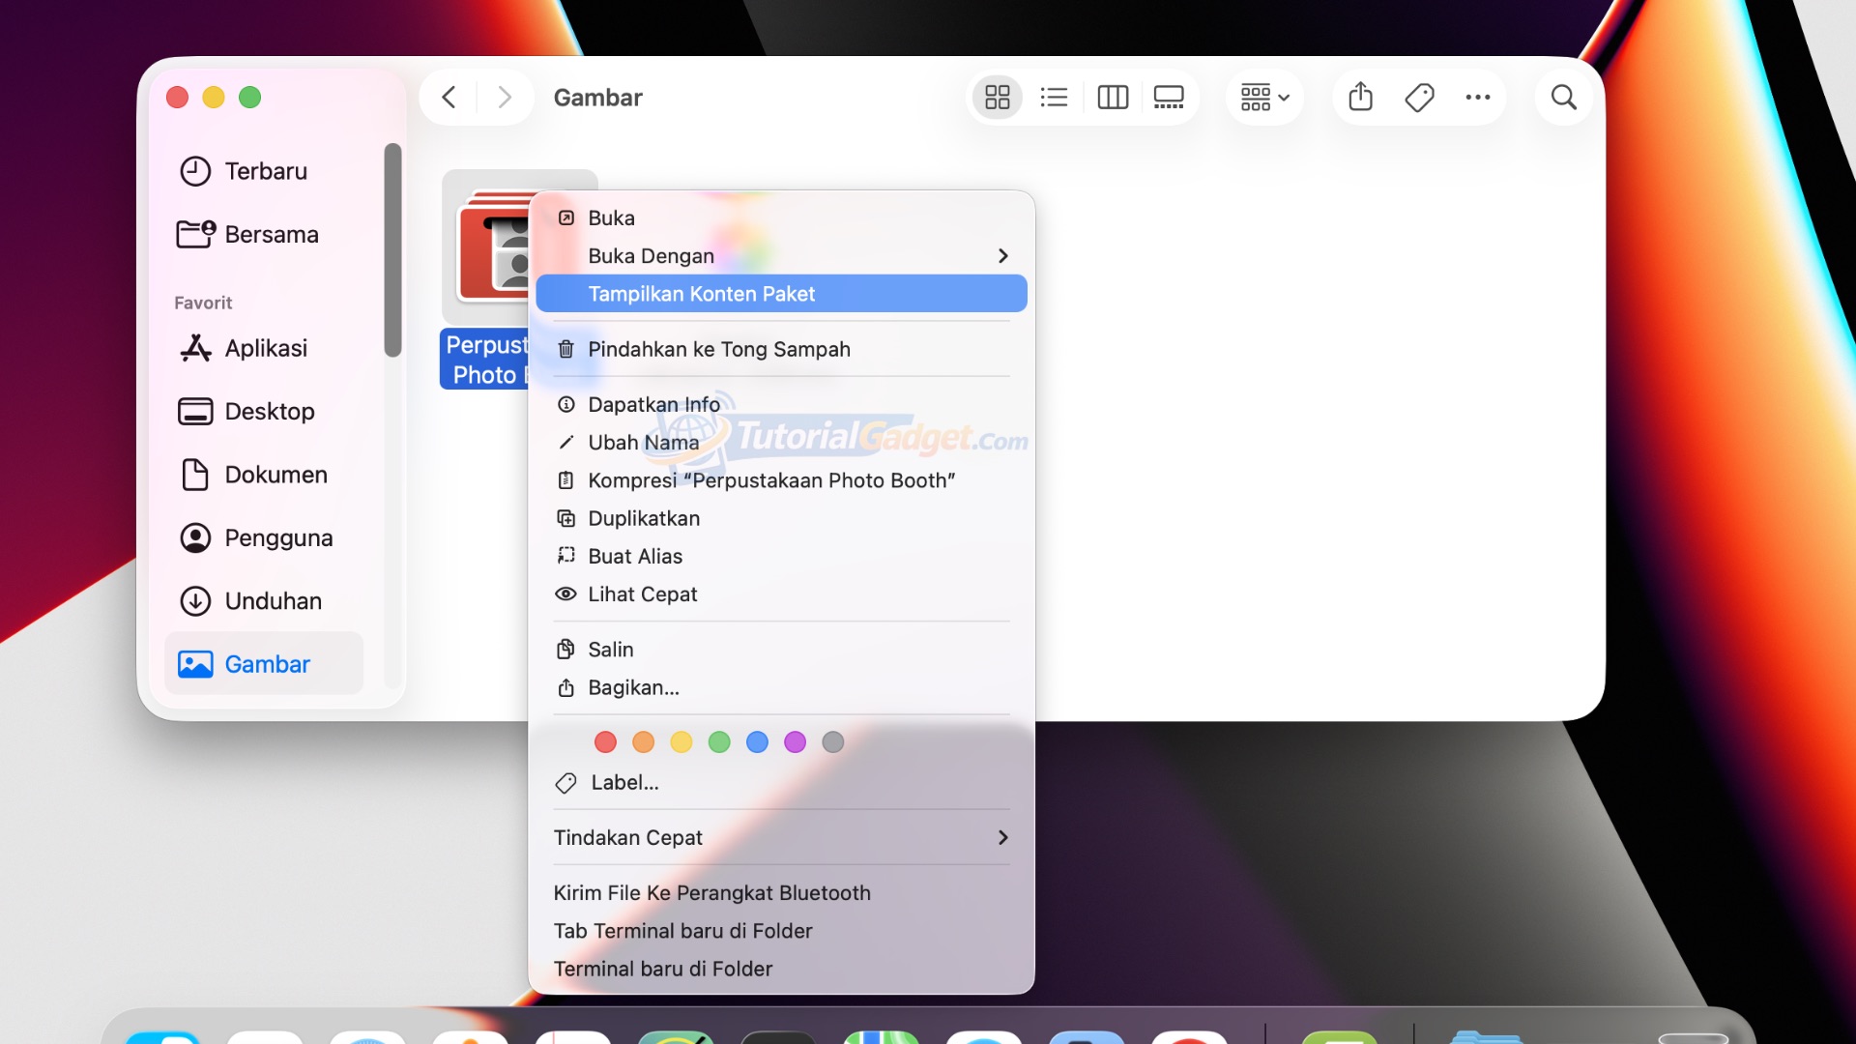Apply the blue color label
Screen dimensions: 1856x1044
[x=757, y=742]
